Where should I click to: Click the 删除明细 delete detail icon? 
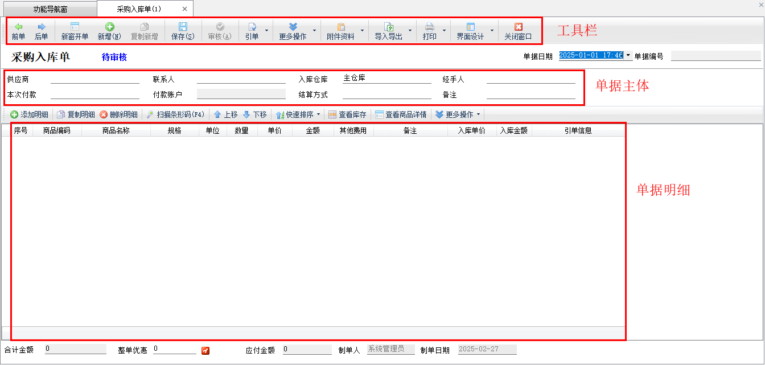coord(104,114)
